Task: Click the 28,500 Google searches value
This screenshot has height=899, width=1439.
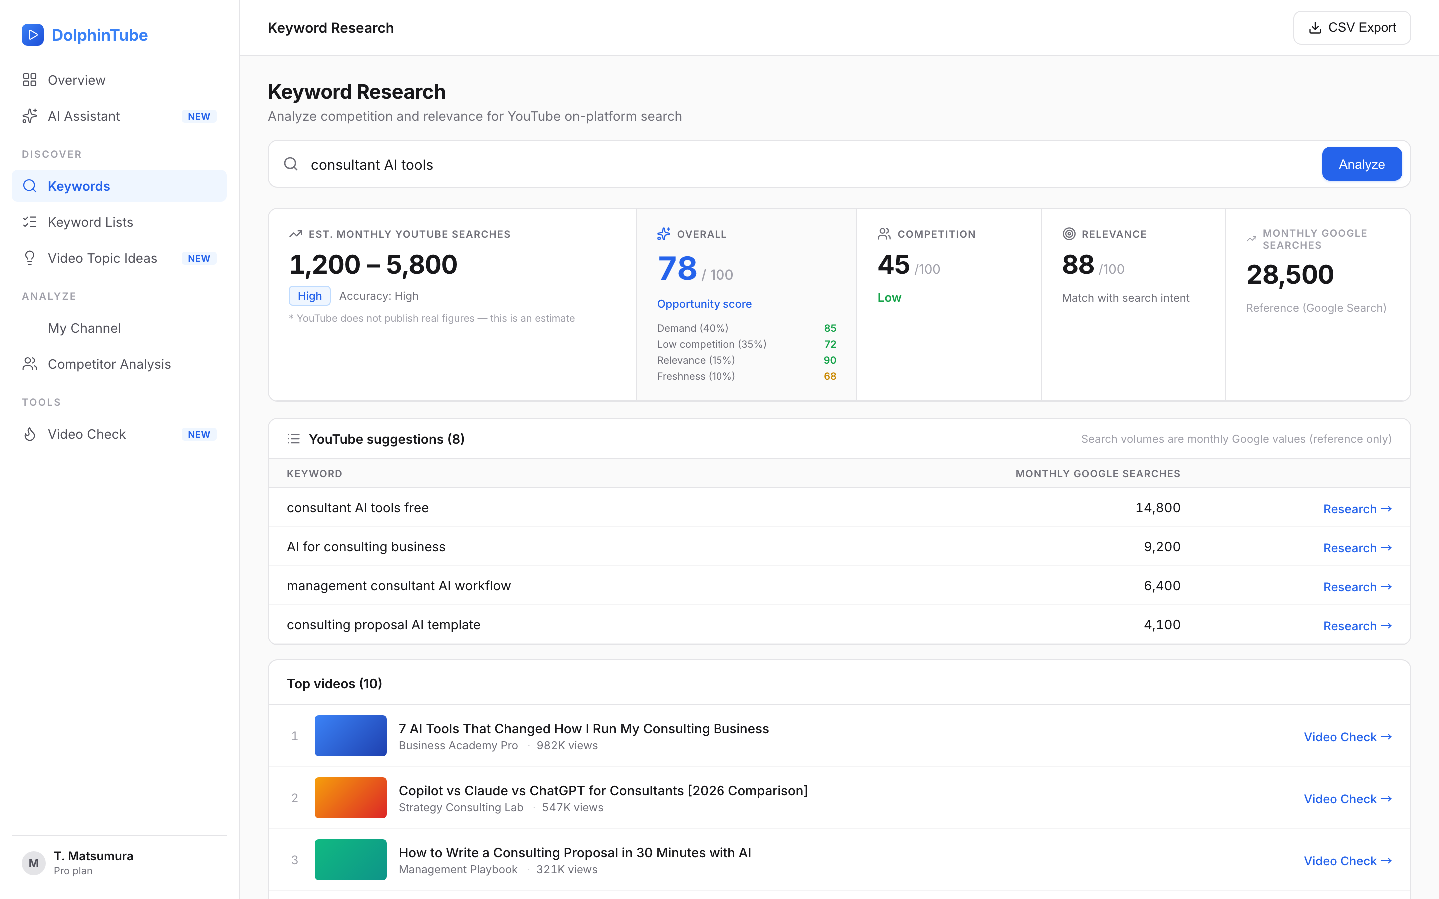Action: (1290, 274)
